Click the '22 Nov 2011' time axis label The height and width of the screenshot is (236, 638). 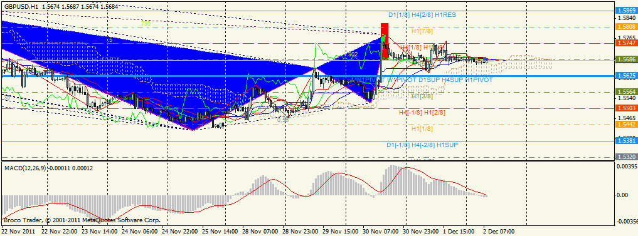pyautogui.click(x=18, y=231)
